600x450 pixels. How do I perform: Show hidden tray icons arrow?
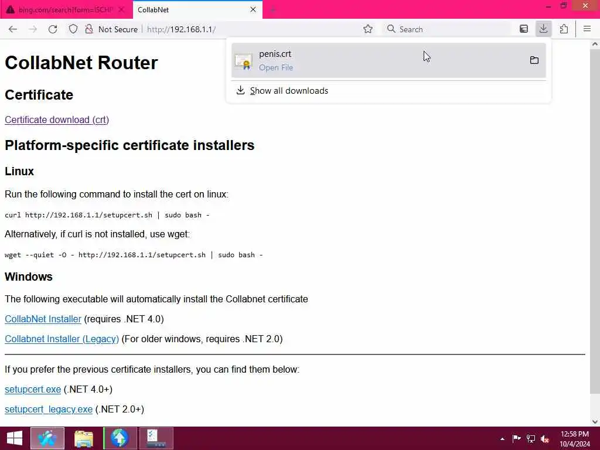tap(502, 439)
